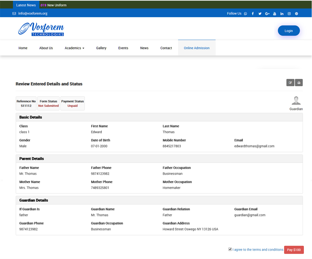Open the WhatsApp social icon
Screen dimensions: 312x259
246,14
